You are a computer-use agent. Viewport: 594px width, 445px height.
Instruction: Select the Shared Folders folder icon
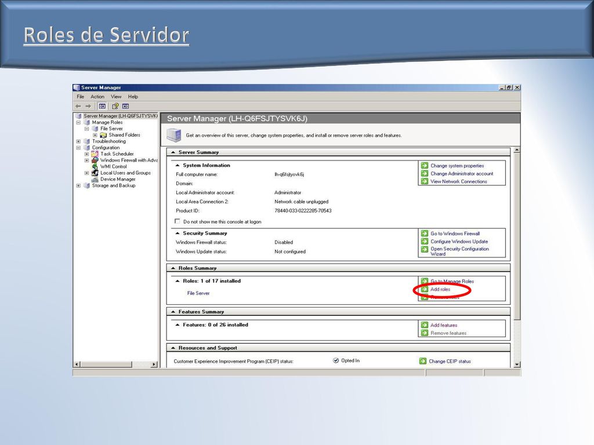103,135
